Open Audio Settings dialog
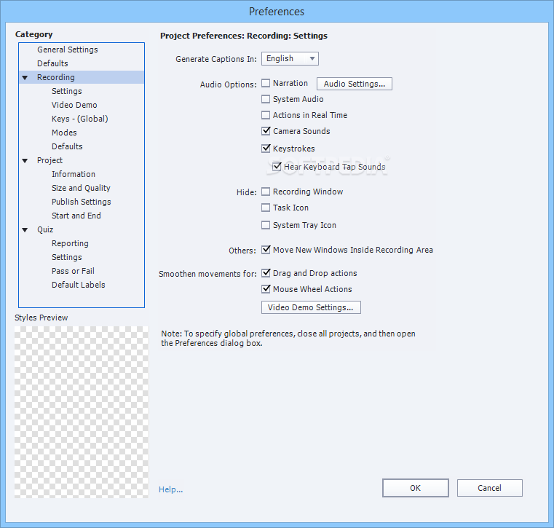 pos(355,84)
